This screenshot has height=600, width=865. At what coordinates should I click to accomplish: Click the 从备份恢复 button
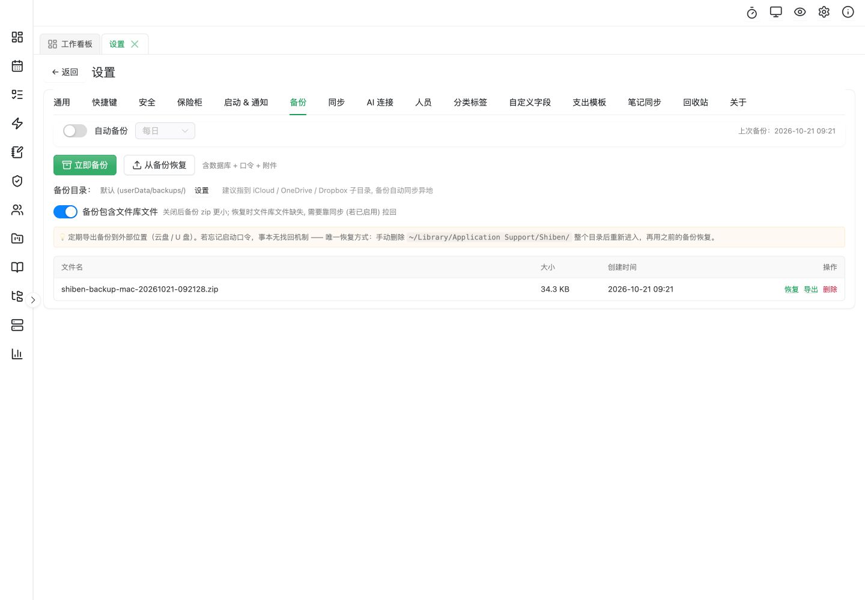pos(159,165)
